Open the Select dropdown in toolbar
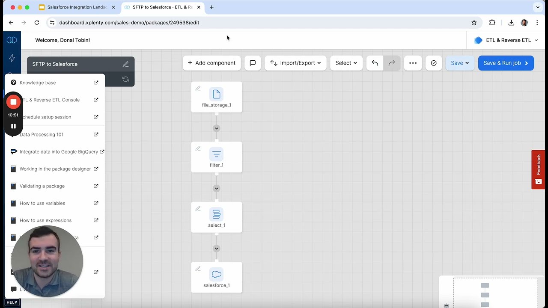This screenshot has width=548, height=308. click(x=346, y=63)
